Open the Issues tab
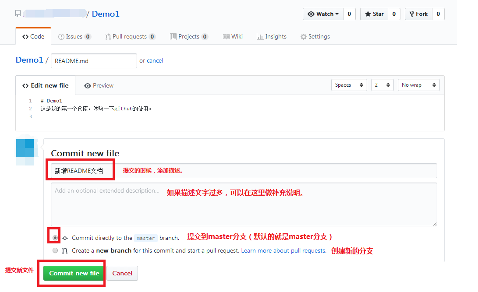This screenshot has width=478, height=292. (74, 36)
